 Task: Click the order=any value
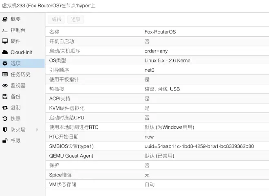[156, 51]
